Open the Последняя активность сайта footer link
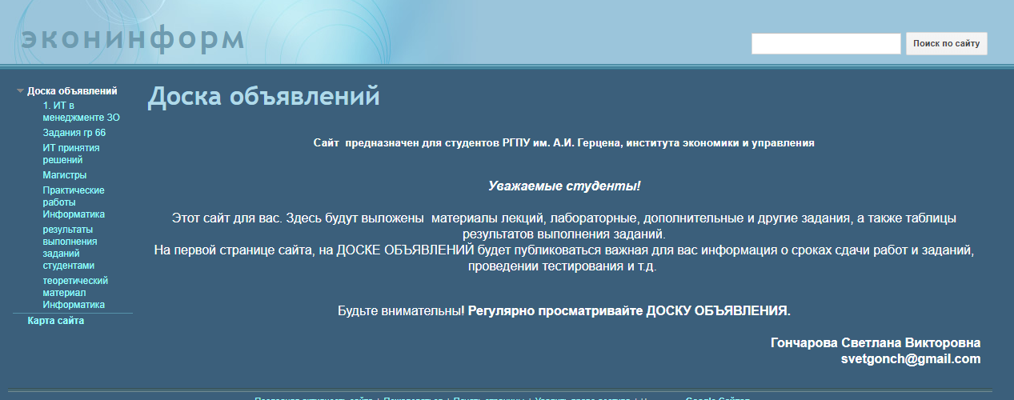The image size is (1014, 400). 314,398
